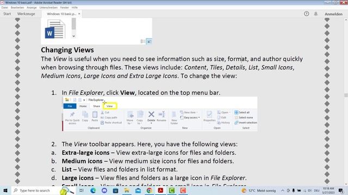
Task: Open the Bearbeiten menu
Action: (17, 8)
